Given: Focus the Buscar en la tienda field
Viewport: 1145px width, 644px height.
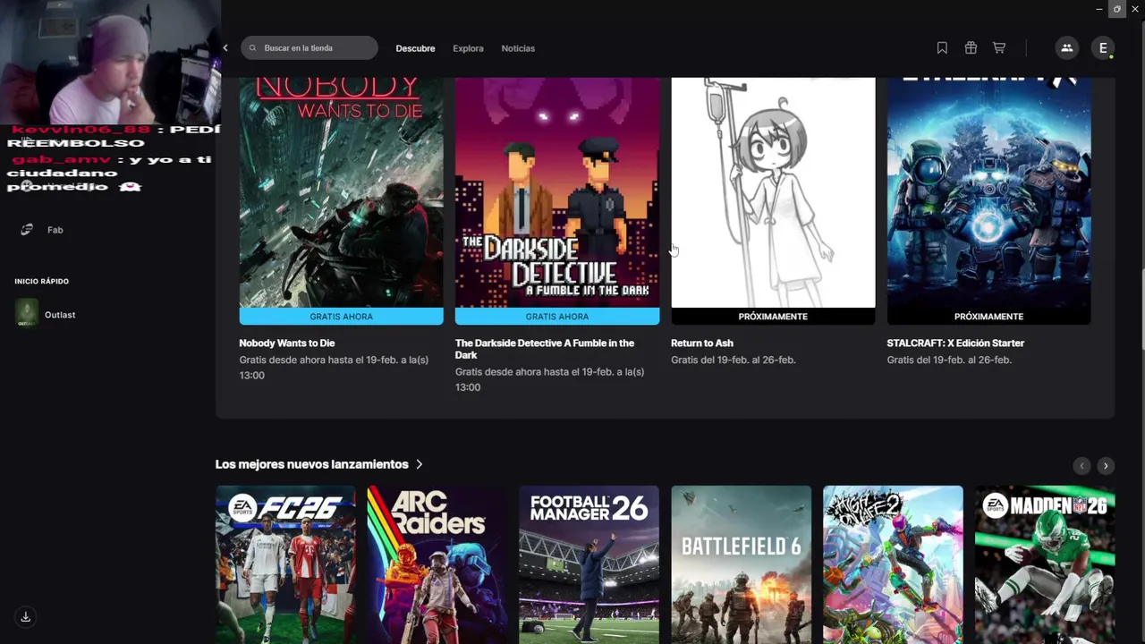Looking at the screenshot, I should 310,48.
